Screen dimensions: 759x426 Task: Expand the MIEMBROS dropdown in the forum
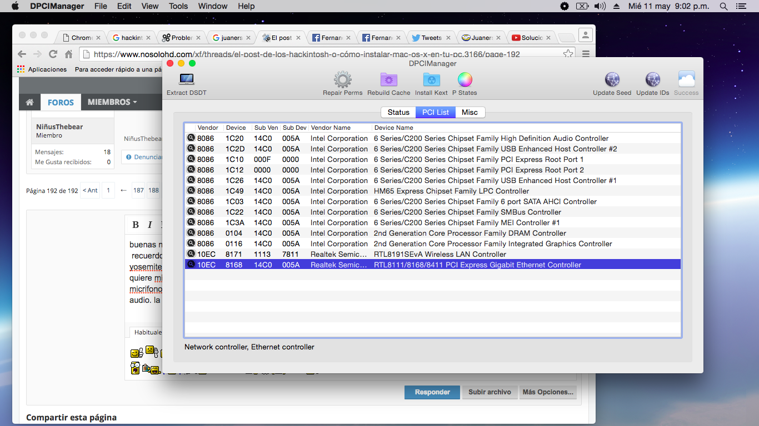coord(112,102)
